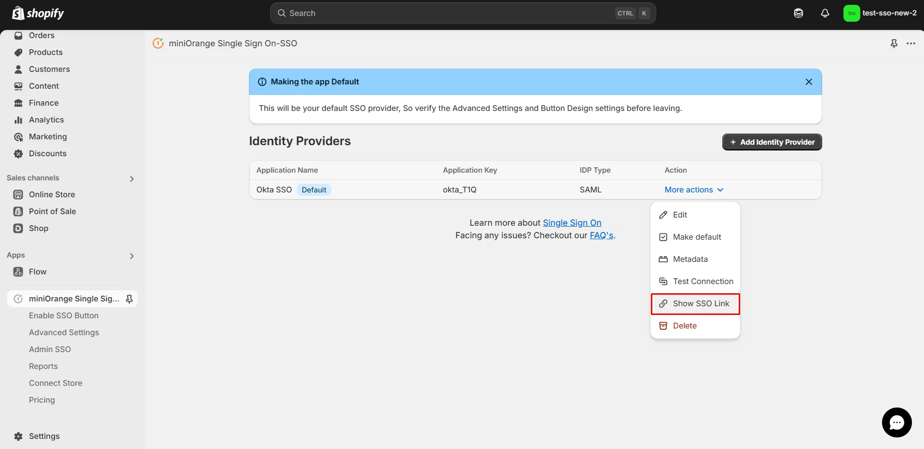Click in the Search field
This screenshot has height=449, width=924.
[x=463, y=13]
